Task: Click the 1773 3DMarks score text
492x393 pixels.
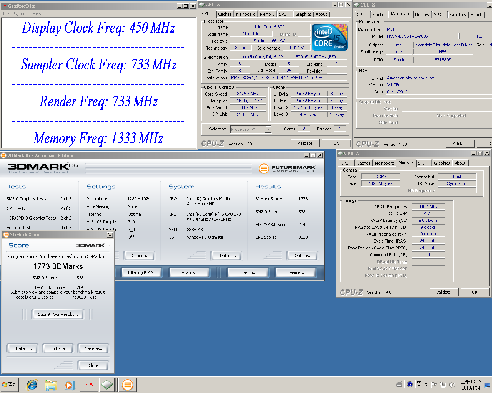Action: click(58, 266)
